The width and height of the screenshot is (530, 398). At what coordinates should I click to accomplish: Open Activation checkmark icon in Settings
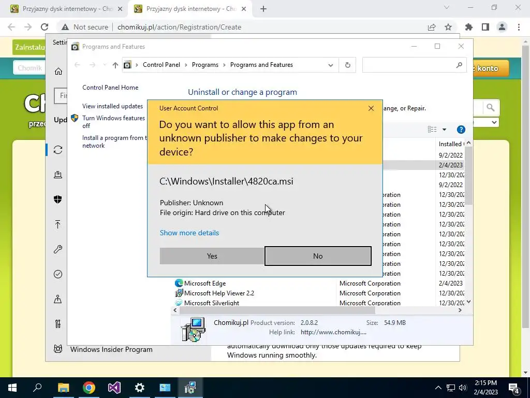coord(58,274)
